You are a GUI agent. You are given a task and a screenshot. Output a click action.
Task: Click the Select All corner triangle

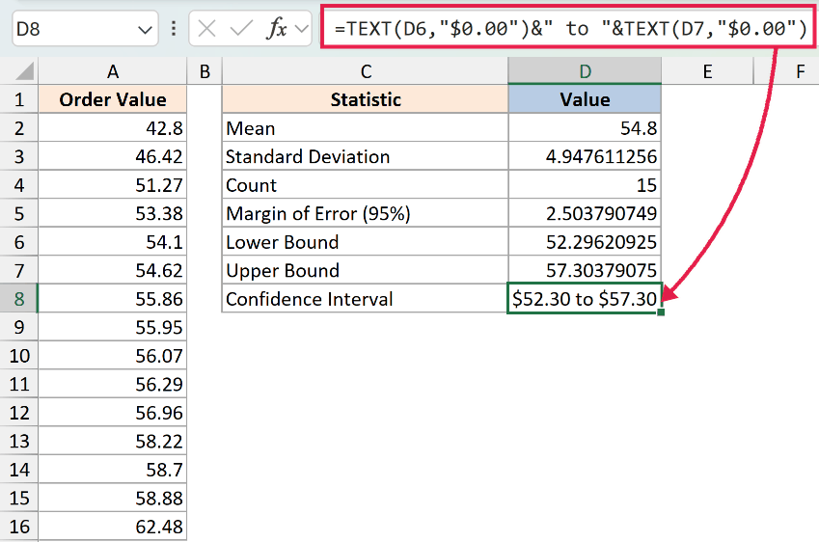pos(24,70)
